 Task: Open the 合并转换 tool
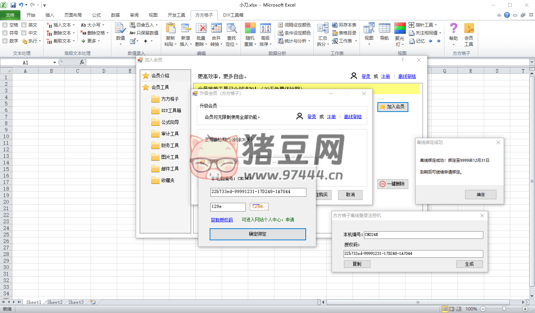(216, 33)
